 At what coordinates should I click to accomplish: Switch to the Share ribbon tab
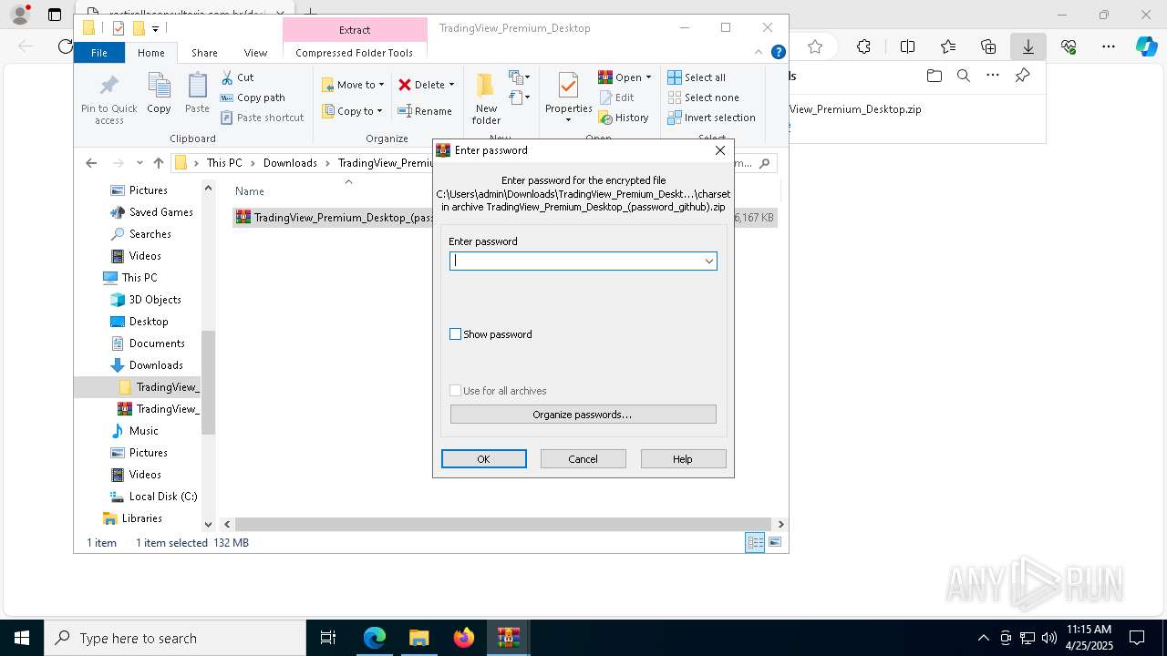pyautogui.click(x=204, y=53)
